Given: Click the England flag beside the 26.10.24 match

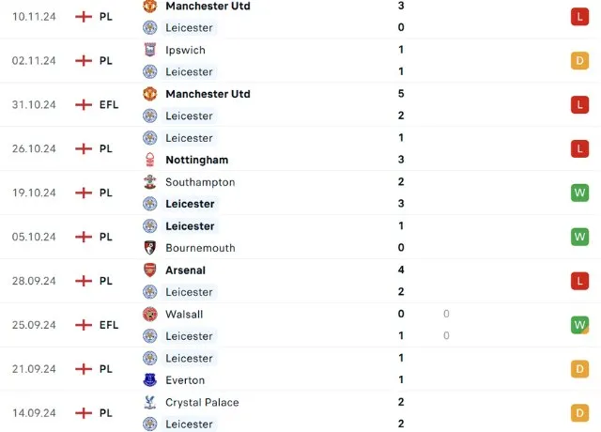Looking at the screenshot, I should (84, 148).
